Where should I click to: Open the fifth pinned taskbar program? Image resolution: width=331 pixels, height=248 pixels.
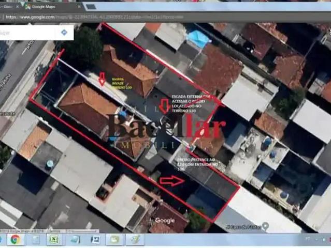(95, 240)
